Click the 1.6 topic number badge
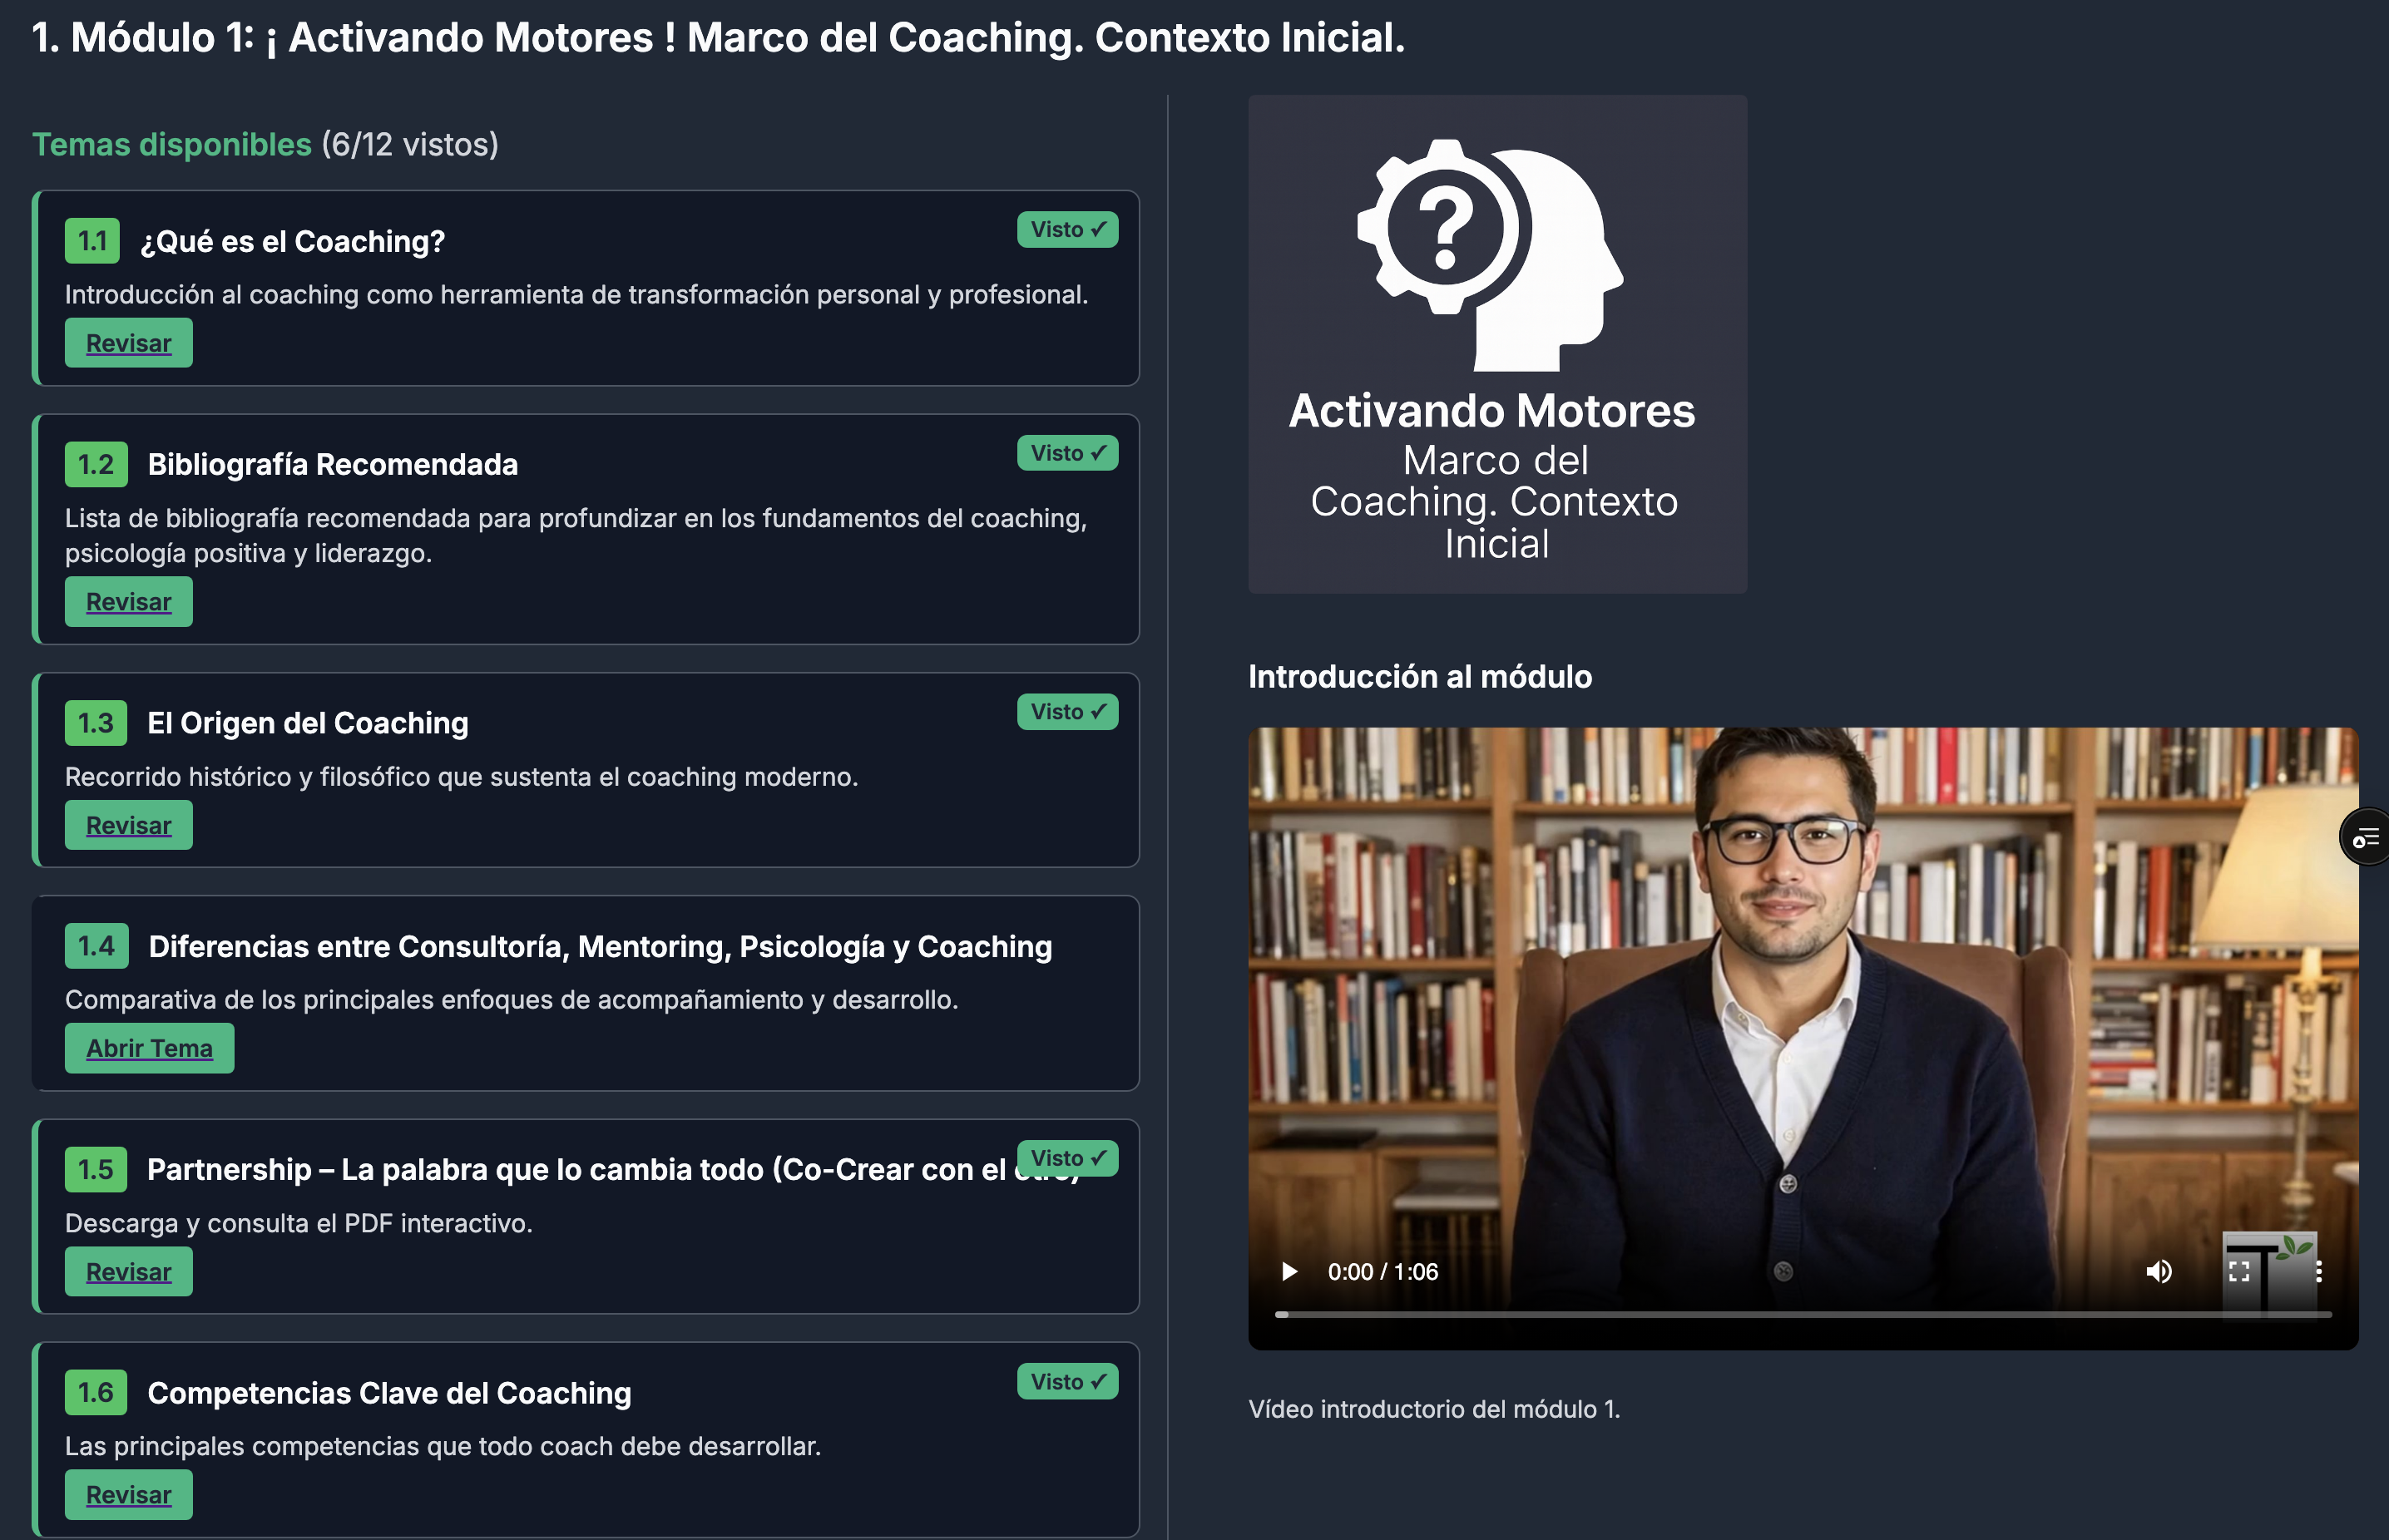2389x1540 pixels. click(x=96, y=1392)
